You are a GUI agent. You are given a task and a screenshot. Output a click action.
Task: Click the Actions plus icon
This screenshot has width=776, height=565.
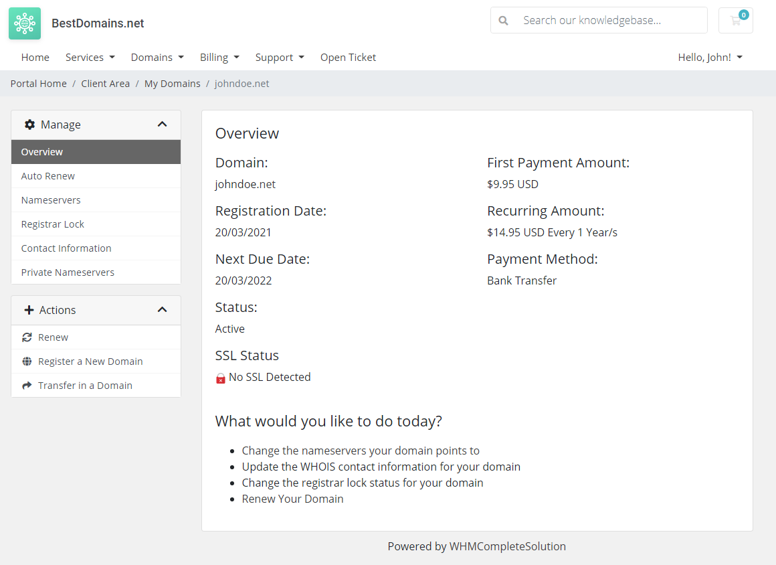click(x=29, y=310)
